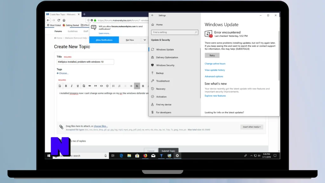Open the Most Visited bookmark

click(x=54, y=25)
